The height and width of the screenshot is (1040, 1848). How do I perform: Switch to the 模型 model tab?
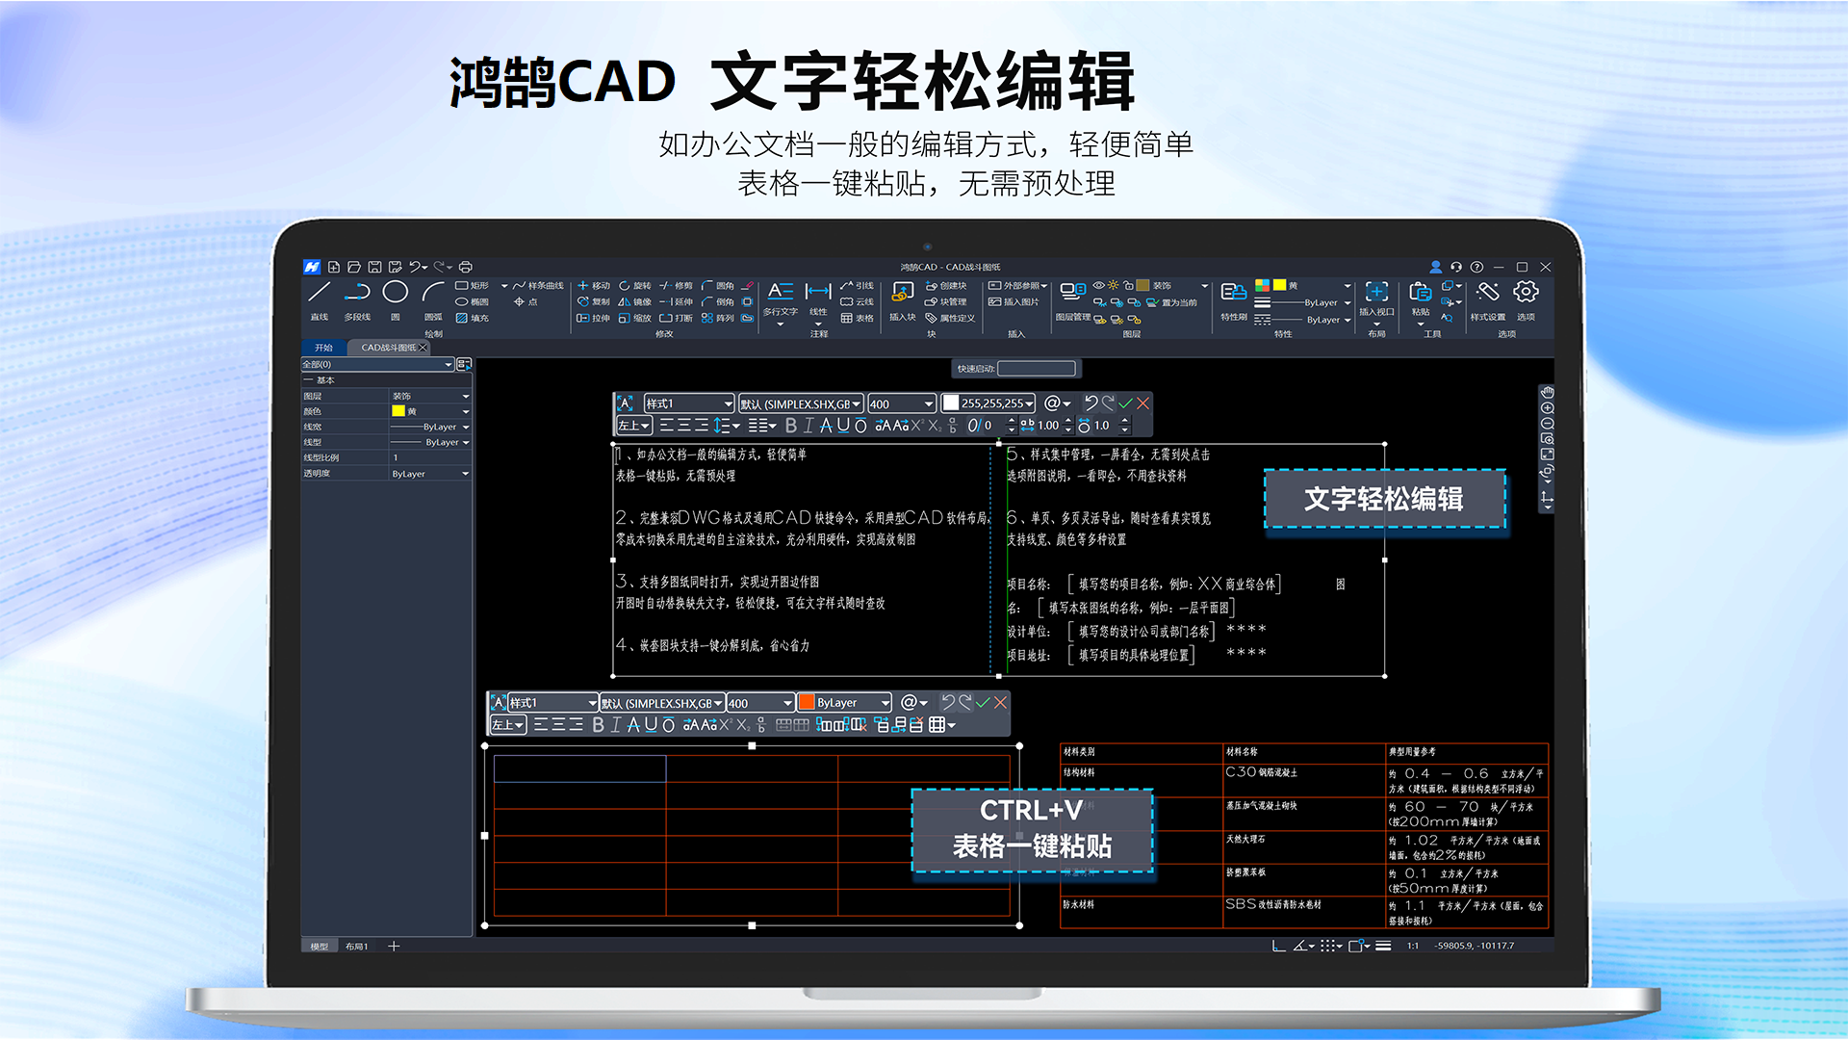coord(320,947)
